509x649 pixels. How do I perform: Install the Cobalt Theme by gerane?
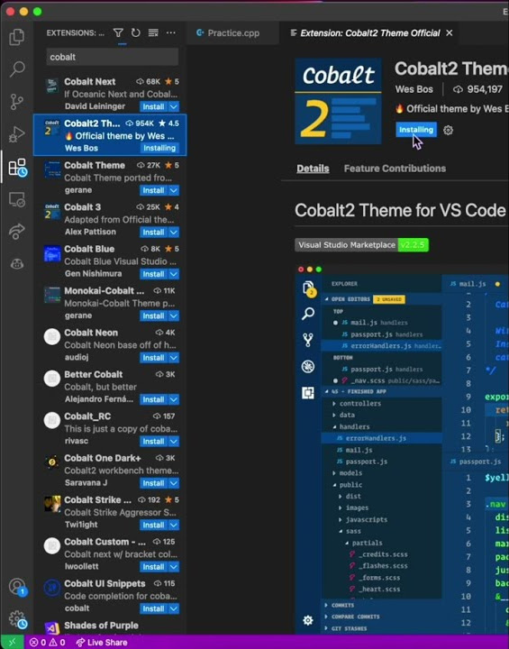[153, 190]
